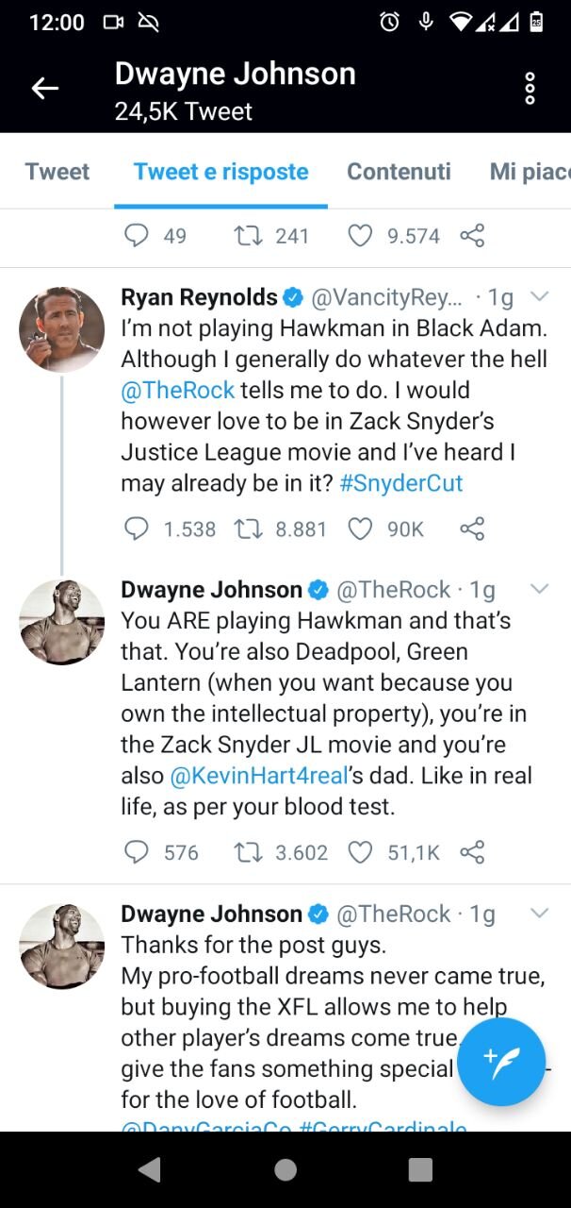Viewport: 571px width, 1208px height.
Task: Share Dwayne Johnson's Hawkman tweet
Action: pyautogui.click(x=472, y=852)
